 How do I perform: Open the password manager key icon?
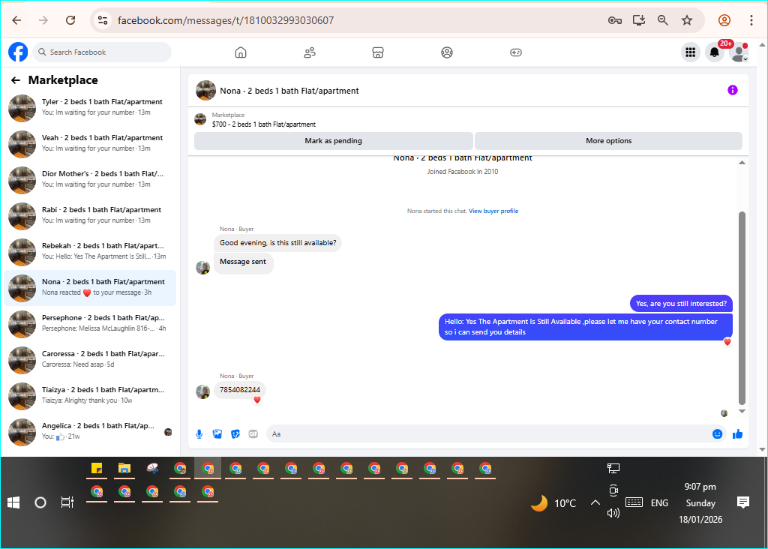[x=615, y=20]
